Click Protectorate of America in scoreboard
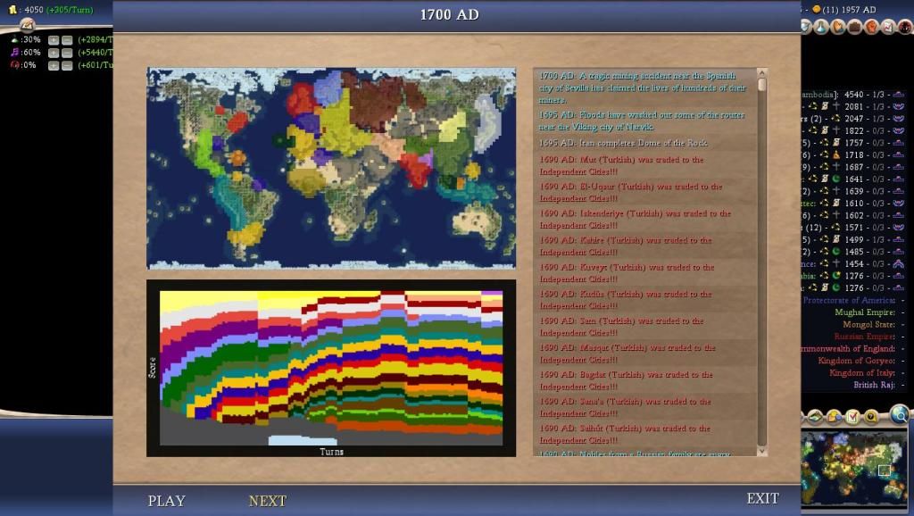 tap(849, 300)
